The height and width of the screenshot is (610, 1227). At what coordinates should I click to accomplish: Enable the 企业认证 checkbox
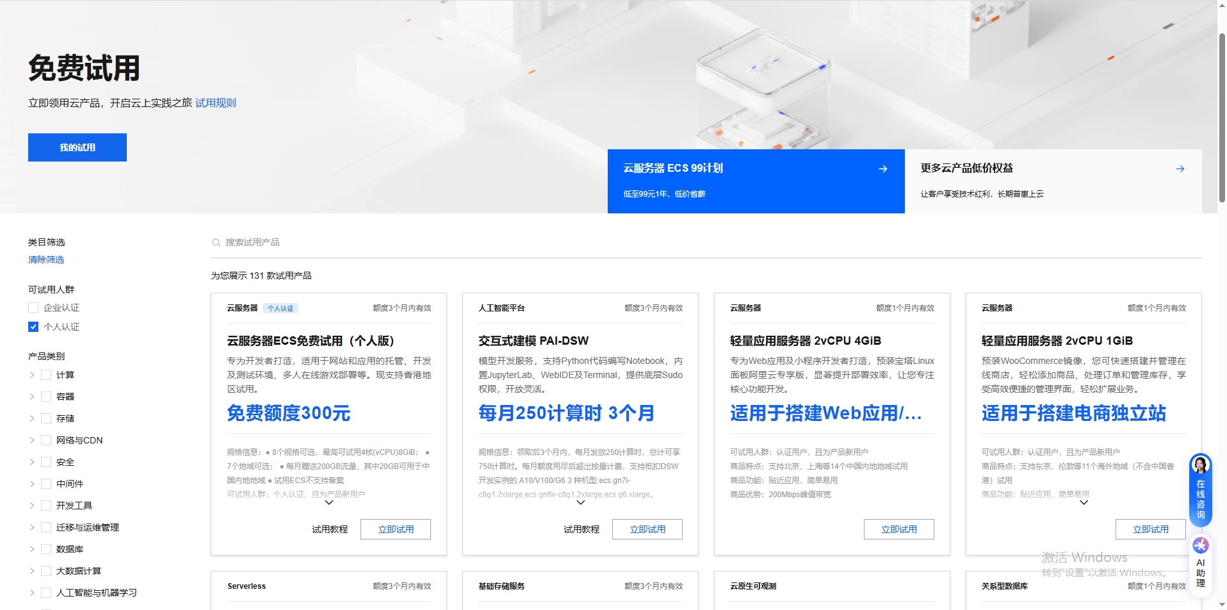point(33,308)
